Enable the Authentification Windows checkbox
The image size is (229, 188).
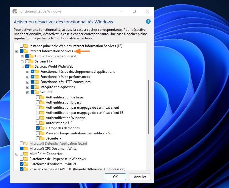[38, 118]
